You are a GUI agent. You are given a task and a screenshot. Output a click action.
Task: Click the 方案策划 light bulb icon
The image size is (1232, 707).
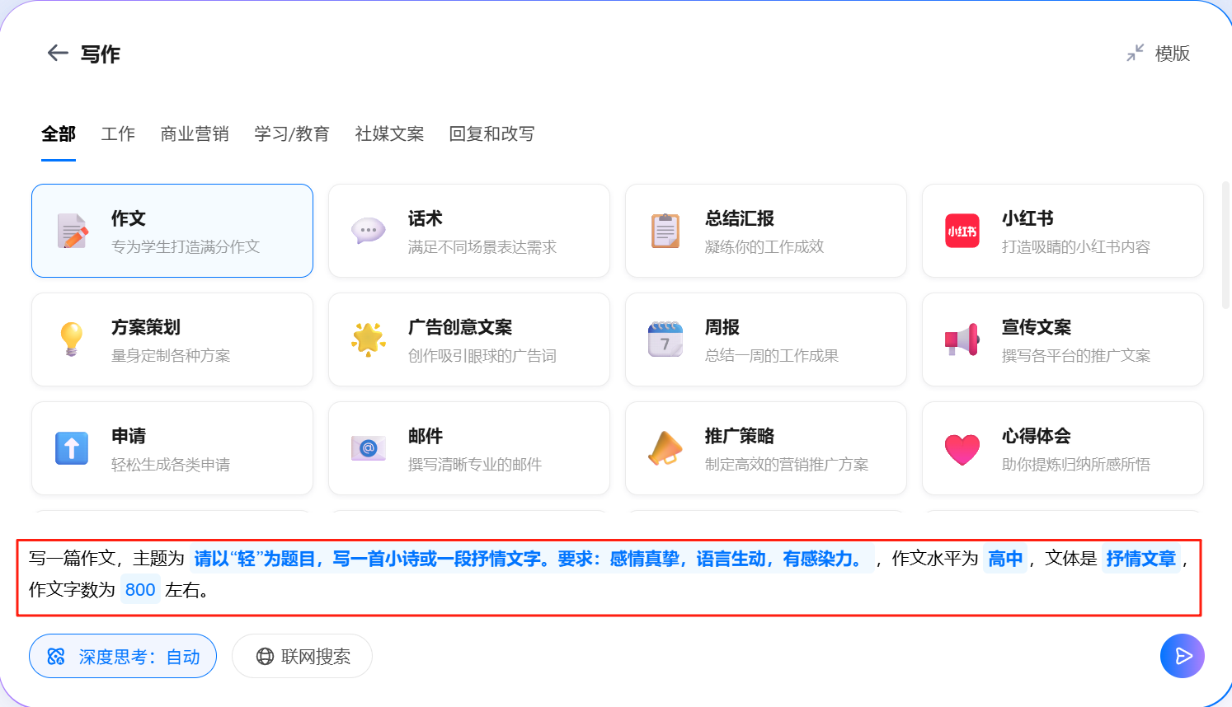click(72, 339)
